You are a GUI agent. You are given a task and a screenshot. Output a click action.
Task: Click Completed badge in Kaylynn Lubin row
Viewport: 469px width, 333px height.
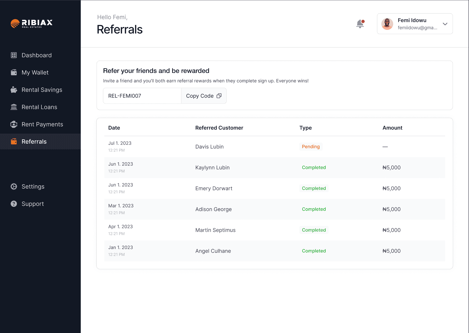[x=314, y=167]
